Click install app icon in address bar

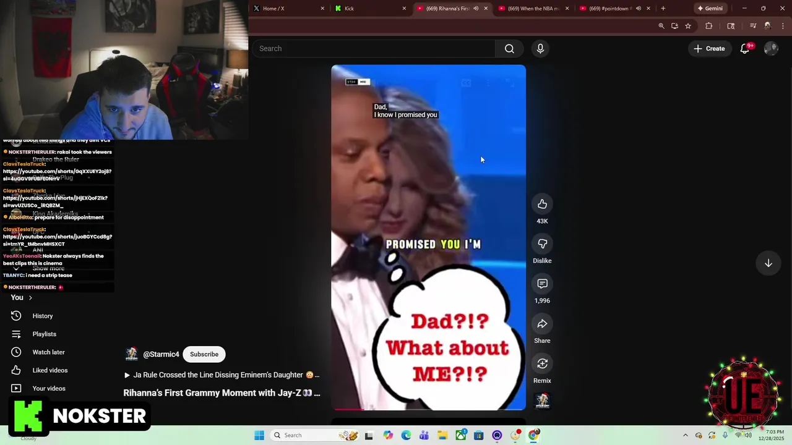point(674,26)
